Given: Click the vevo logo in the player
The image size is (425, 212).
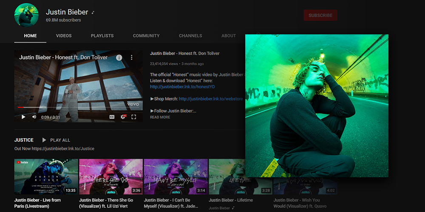Looking at the screenshot, I should click(x=133, y=104).
